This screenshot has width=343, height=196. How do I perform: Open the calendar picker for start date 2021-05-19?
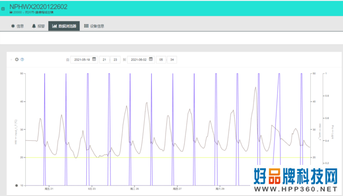point(94,59)
